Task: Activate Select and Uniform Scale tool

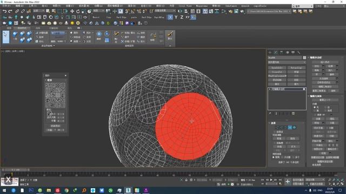Action: (x=84, y=11)
